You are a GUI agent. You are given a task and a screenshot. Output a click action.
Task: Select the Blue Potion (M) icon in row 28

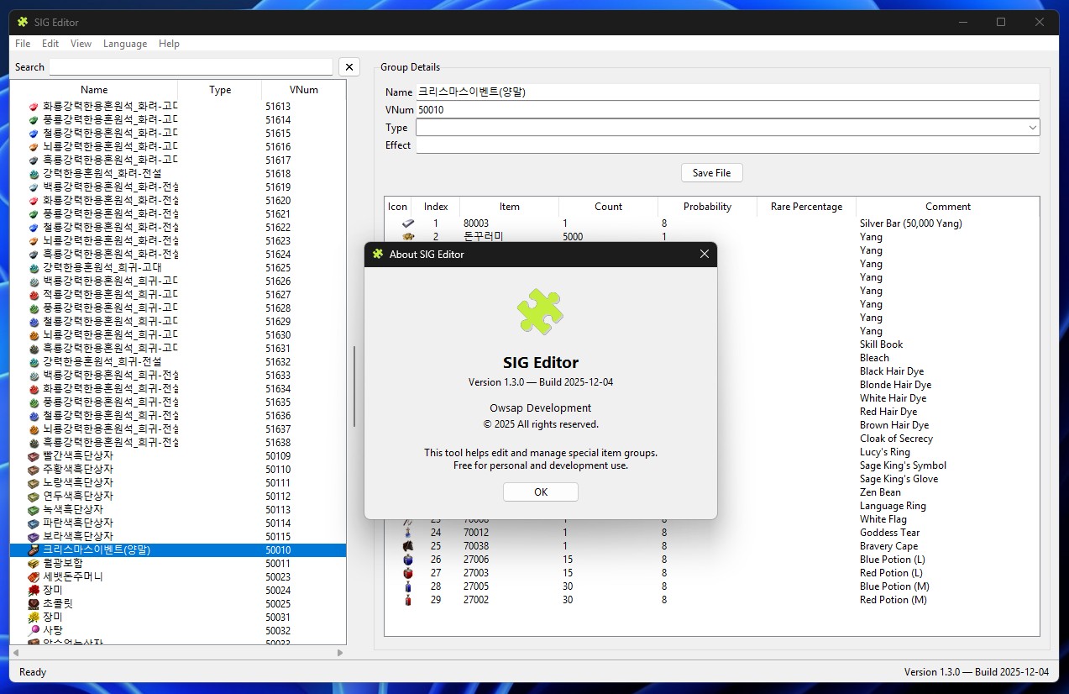coord(408,586)
